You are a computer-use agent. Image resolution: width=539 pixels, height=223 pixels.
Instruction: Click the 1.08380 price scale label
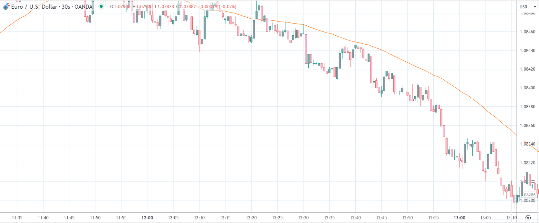click(528, 107)
